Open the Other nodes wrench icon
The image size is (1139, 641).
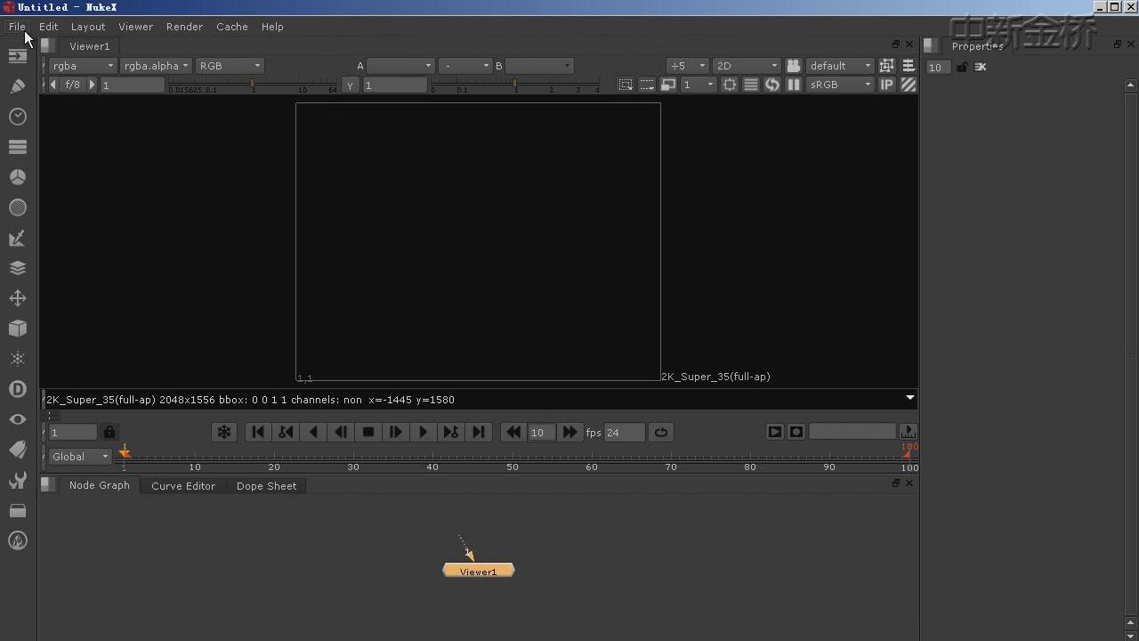(x=18, y=481)
